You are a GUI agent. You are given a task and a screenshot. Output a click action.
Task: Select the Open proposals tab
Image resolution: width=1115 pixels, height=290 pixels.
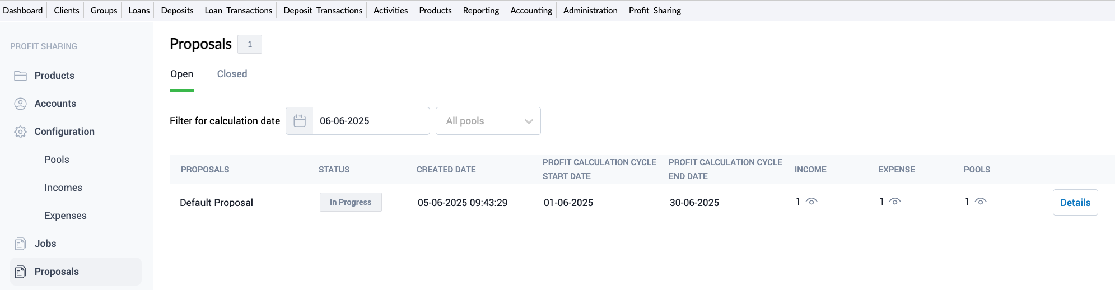click(181, 74)
